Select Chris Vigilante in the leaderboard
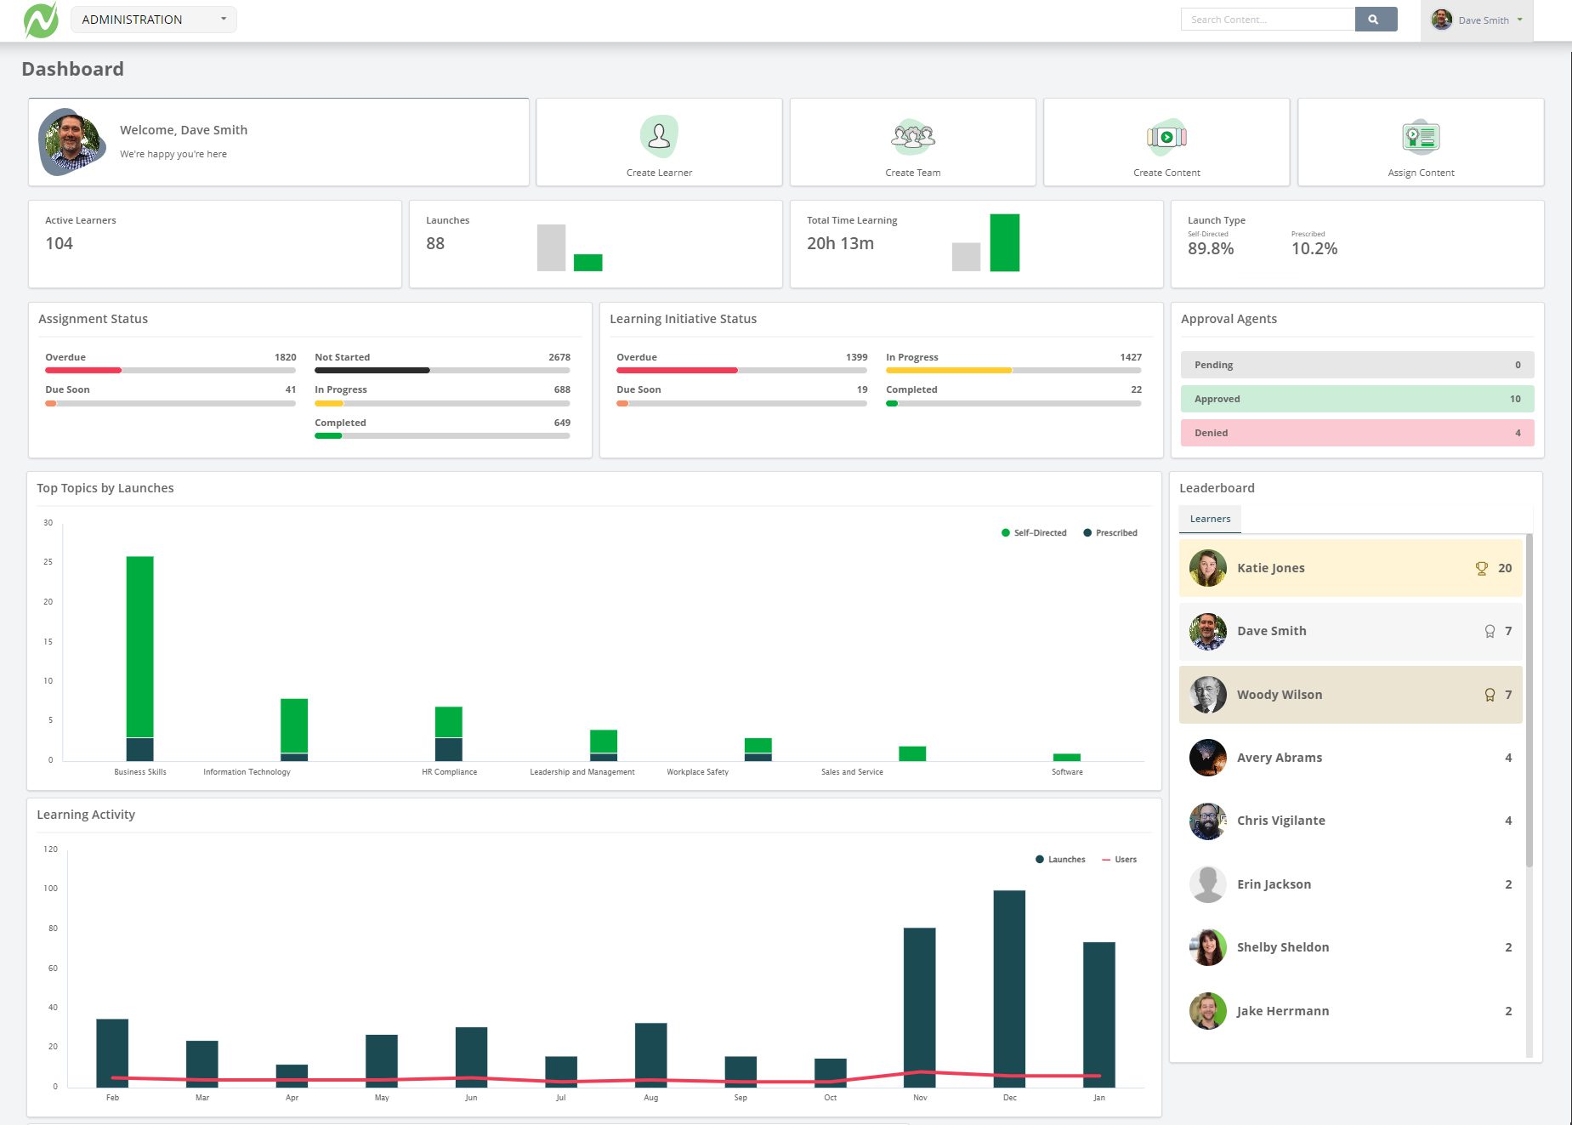1572x1125 pixels. pos(1351,821)
